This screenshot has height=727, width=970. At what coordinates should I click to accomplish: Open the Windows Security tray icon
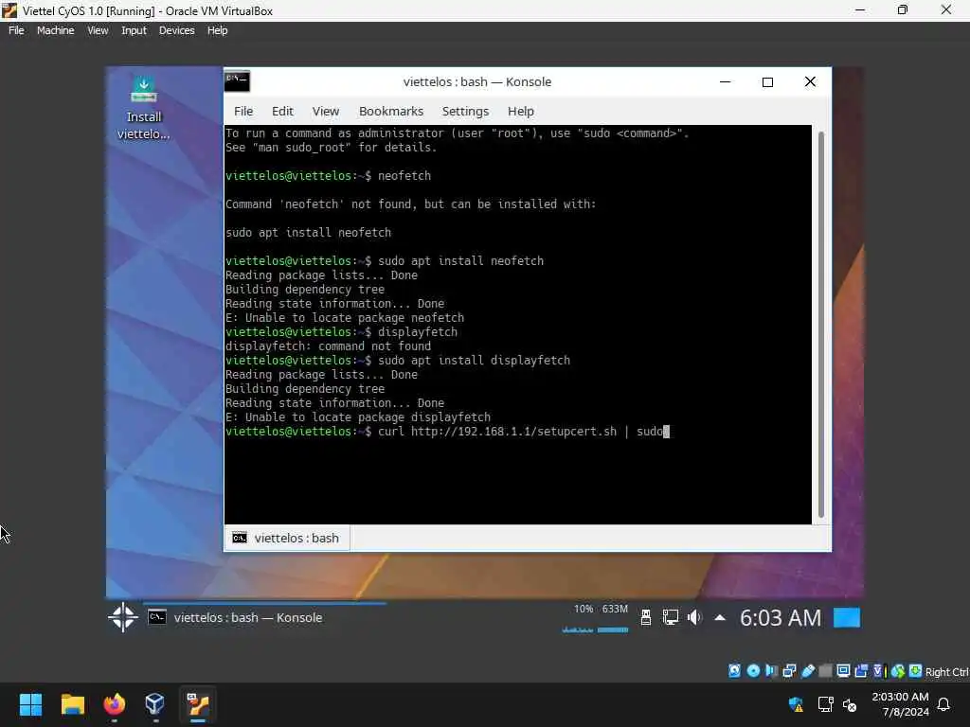[x=796, y=704]
